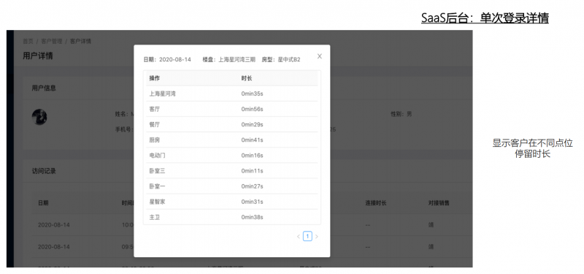Open the 客户管理 breadcrumb link
This screenshot has height=274, width=584.
[52, 41]
